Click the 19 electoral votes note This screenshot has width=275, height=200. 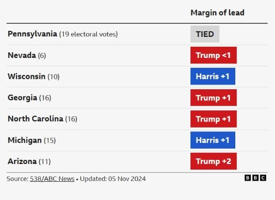pos(88,34)
